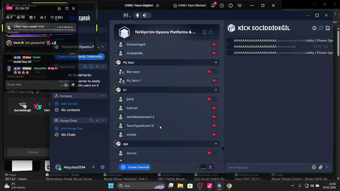Viewport: 340px width, 191px height.
Task: Click the Create a TeamSpeak Community button
Action: 80,57
